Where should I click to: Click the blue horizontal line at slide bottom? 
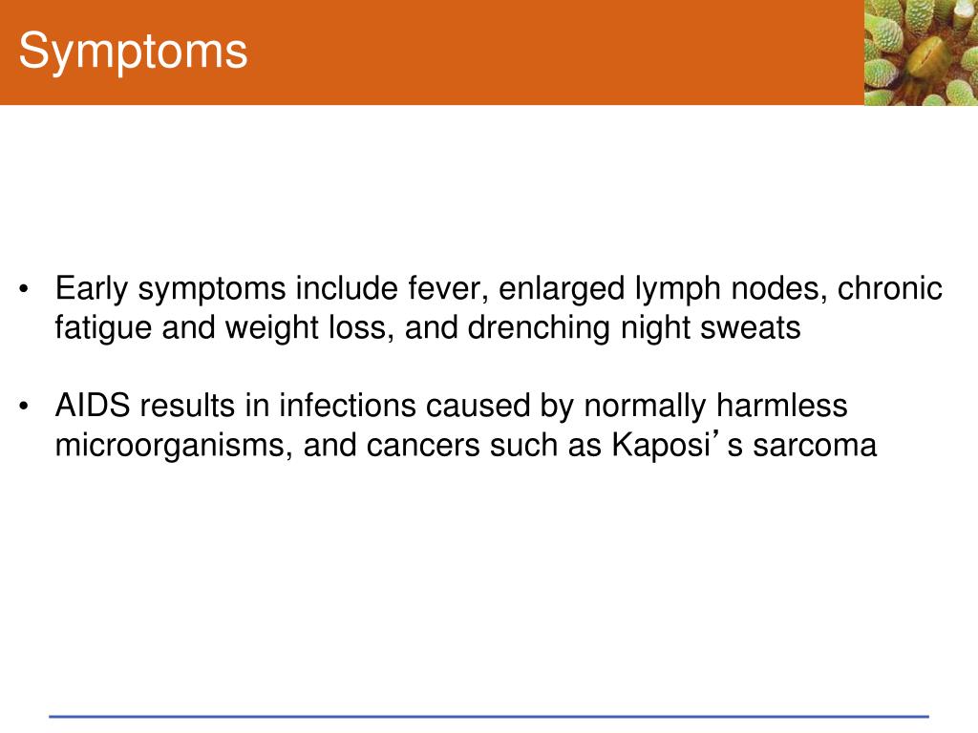pyautogui.click(x=489, y=717)
